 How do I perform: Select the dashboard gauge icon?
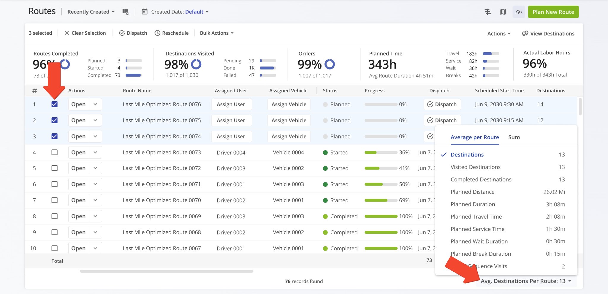point(518,12)
